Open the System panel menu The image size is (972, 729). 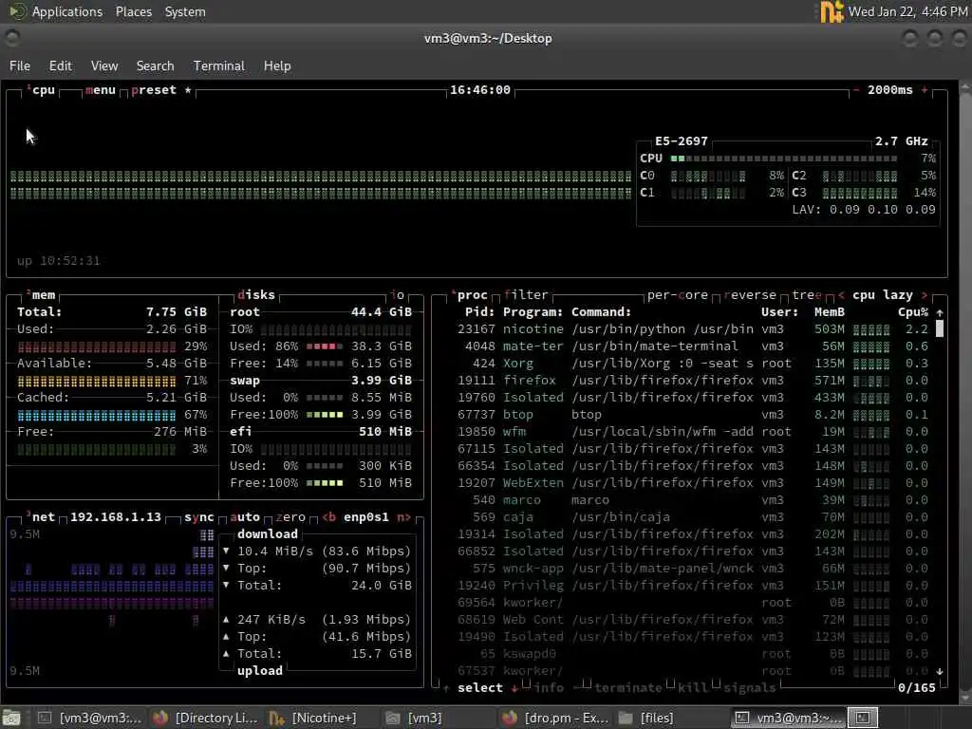(185, 11)
